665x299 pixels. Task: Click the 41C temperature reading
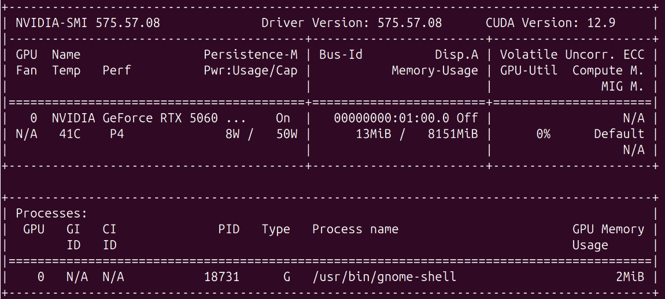[69, 134]
